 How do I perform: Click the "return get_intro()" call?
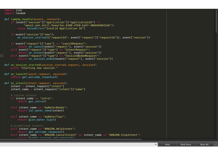pos(32,101)
